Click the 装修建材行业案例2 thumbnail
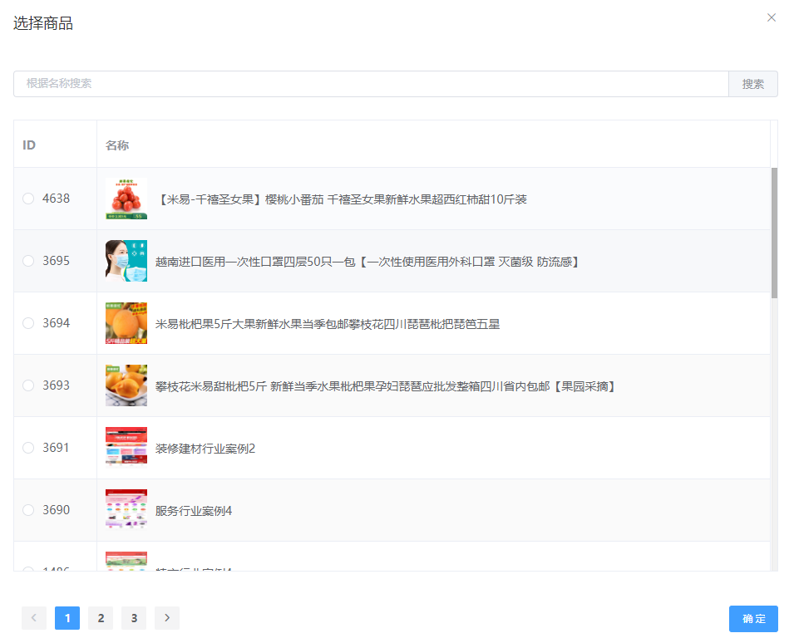 (x=126, y=448)
